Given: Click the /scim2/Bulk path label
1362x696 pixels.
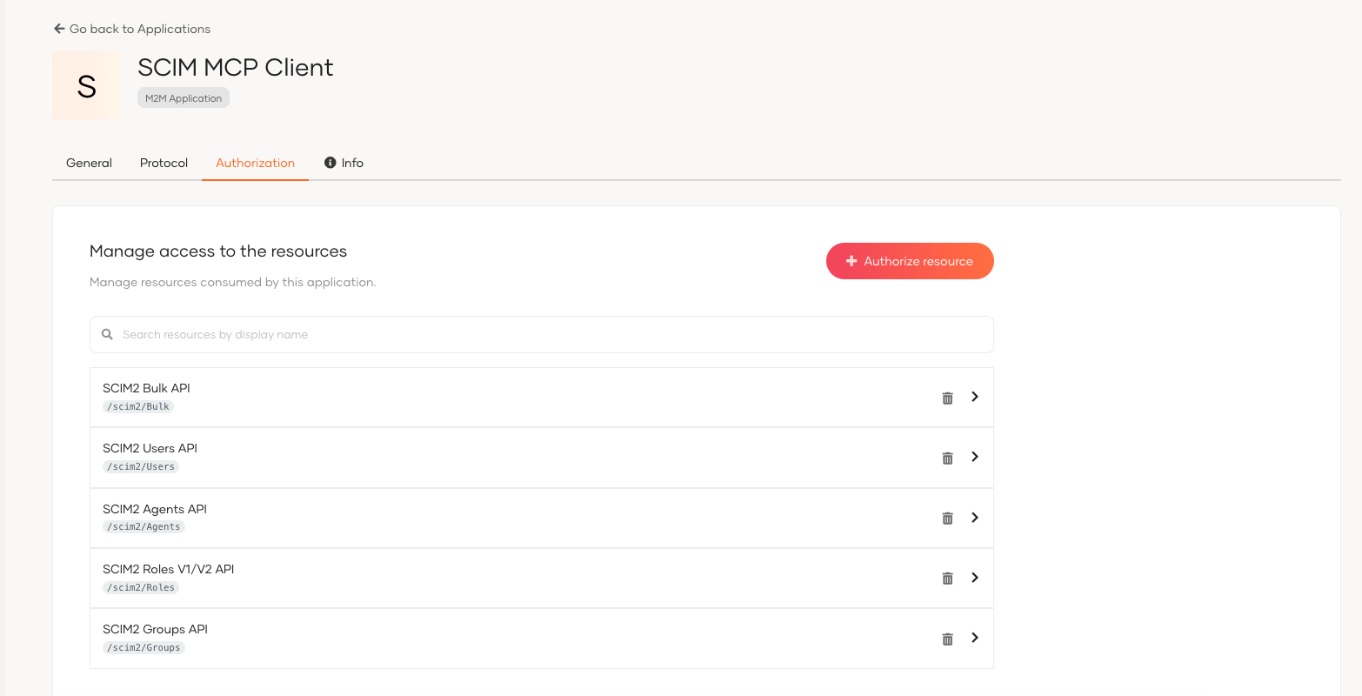Looking at the screenshot, I should tap(138, 406).
